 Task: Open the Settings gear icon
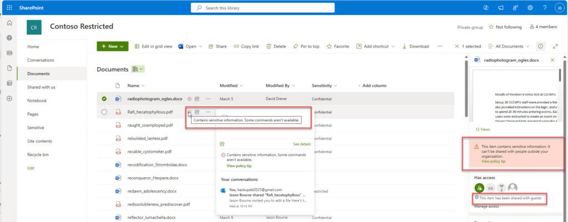pyautogui.click(x=530, y=8)
